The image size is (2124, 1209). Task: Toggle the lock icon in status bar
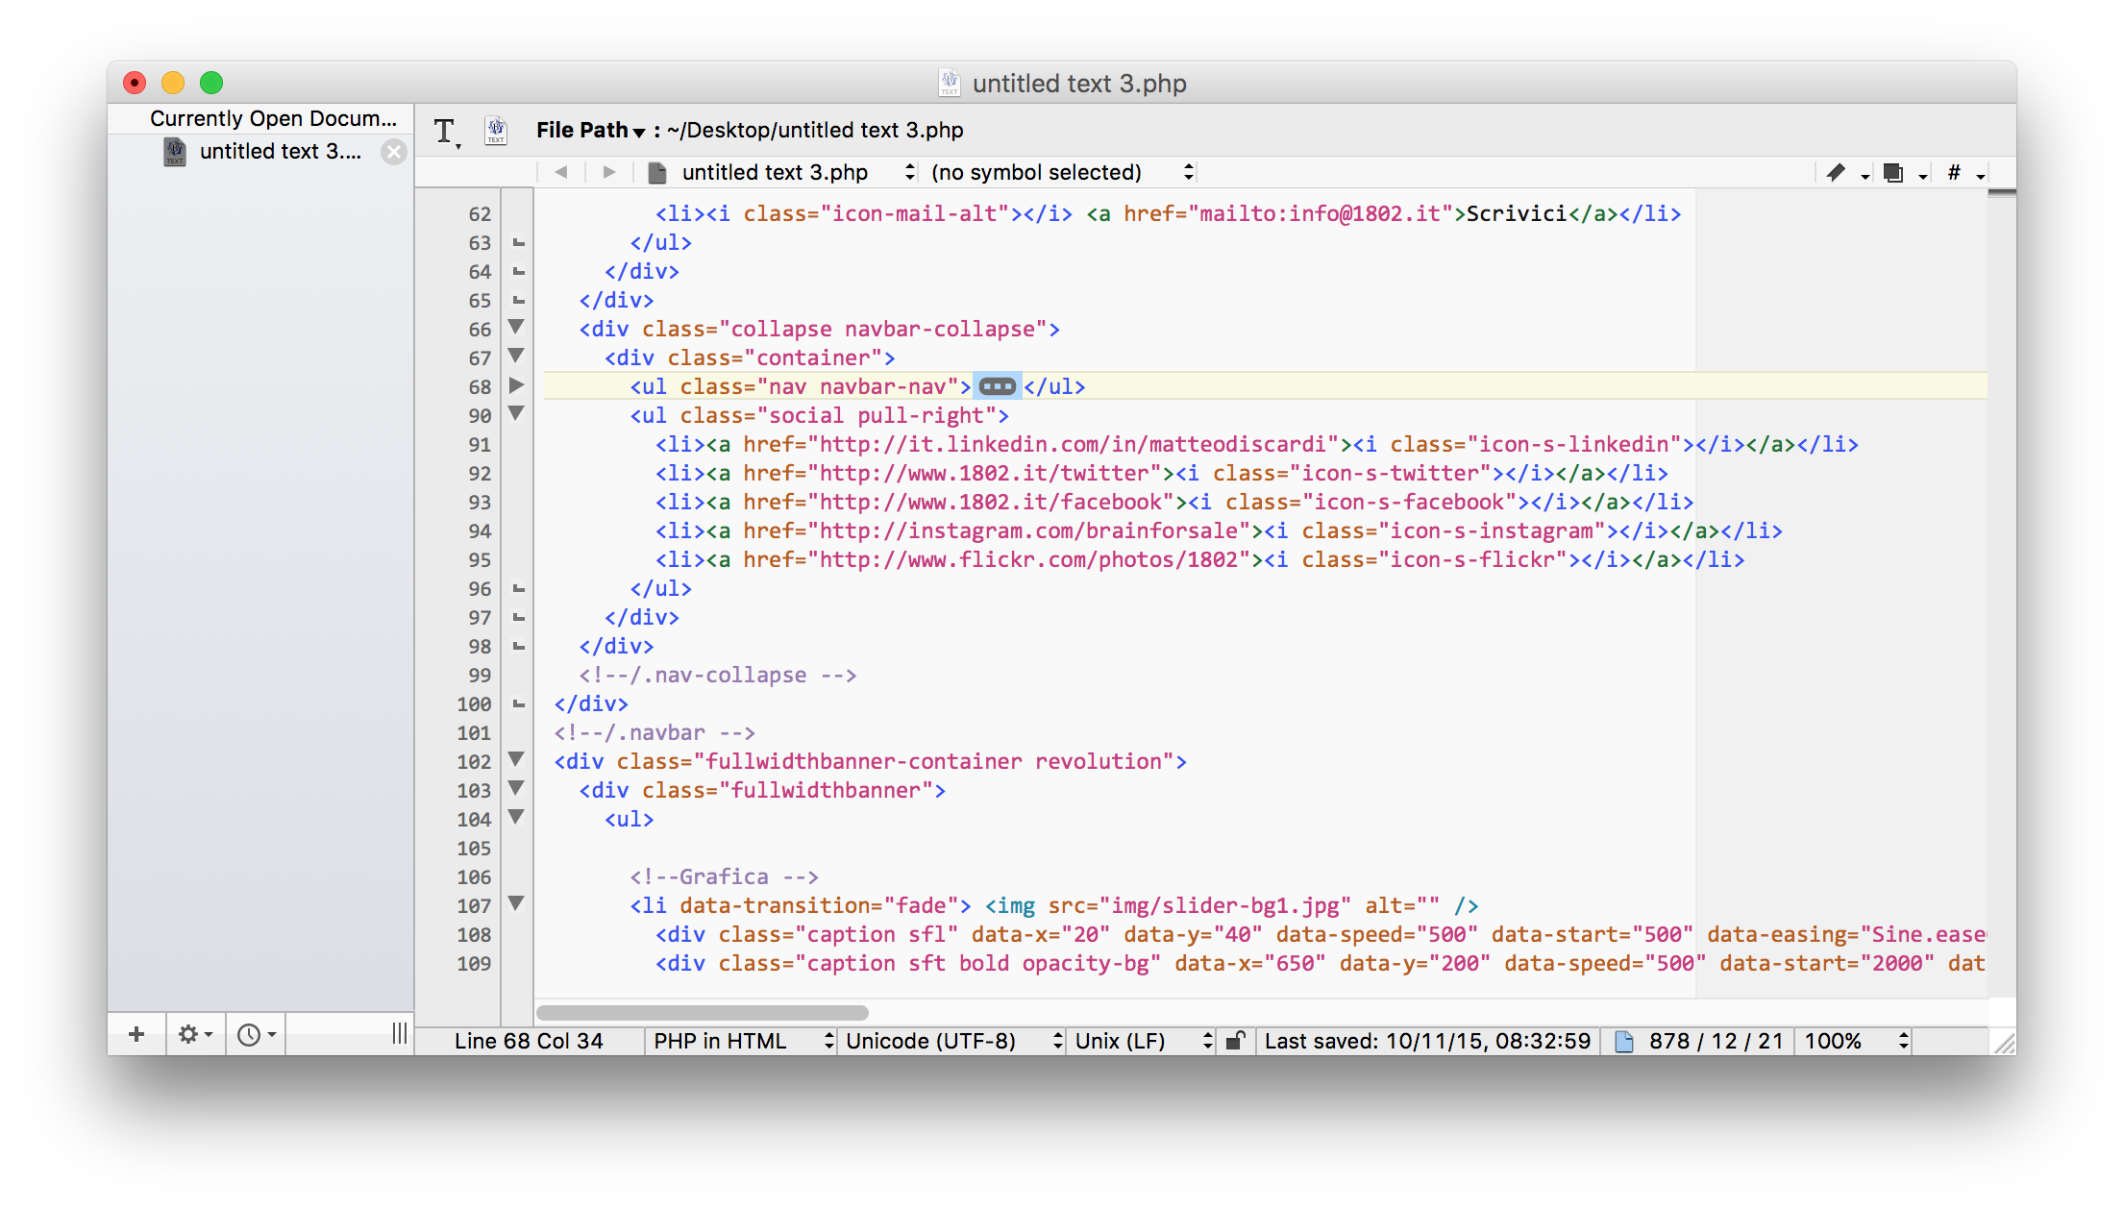click(1236, 1041)
